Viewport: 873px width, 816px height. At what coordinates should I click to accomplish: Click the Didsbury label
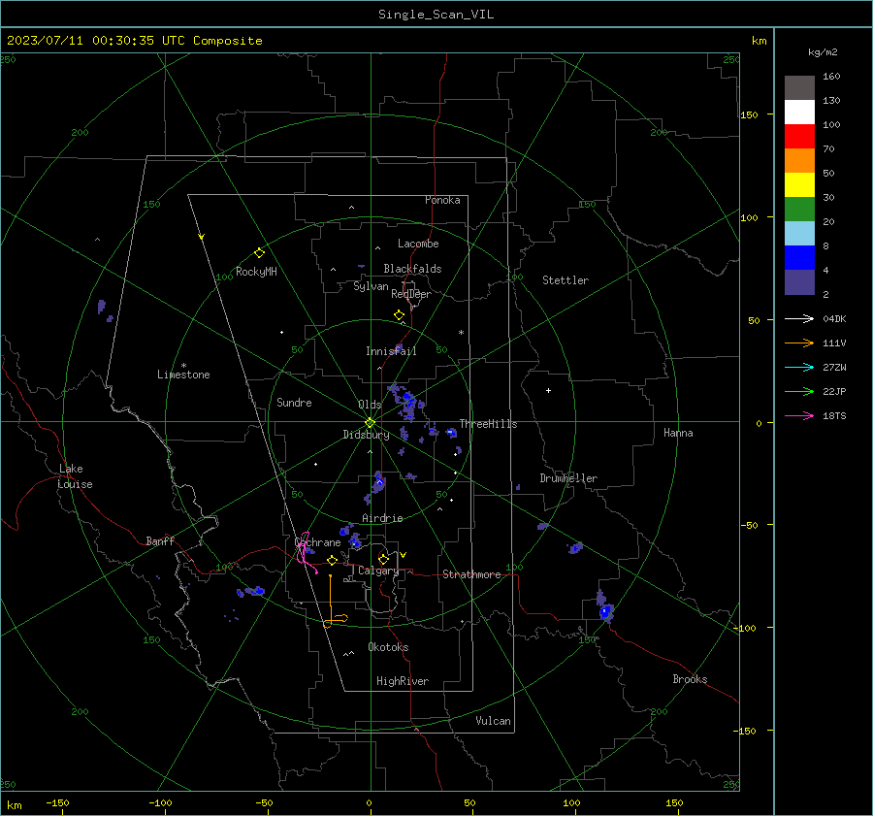point(366,435)
